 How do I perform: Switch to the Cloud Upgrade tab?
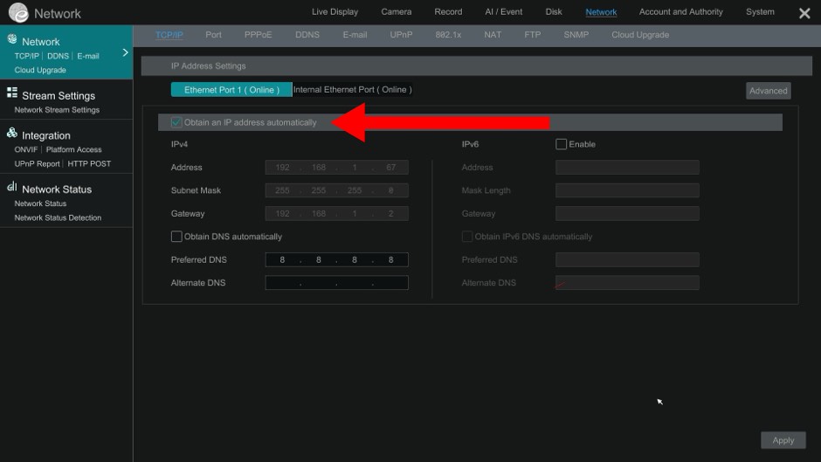point(640,35)
